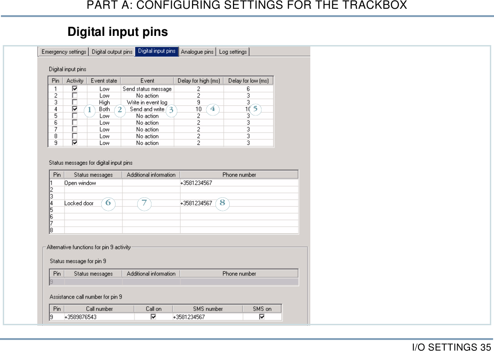This screenshot has width=494, height=351.
Task: Edit the Locked door status message
Action: pyautogui.click(x=78, y=203)
